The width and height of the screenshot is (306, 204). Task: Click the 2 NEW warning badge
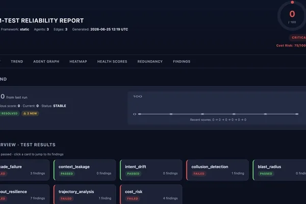point(30,113)
